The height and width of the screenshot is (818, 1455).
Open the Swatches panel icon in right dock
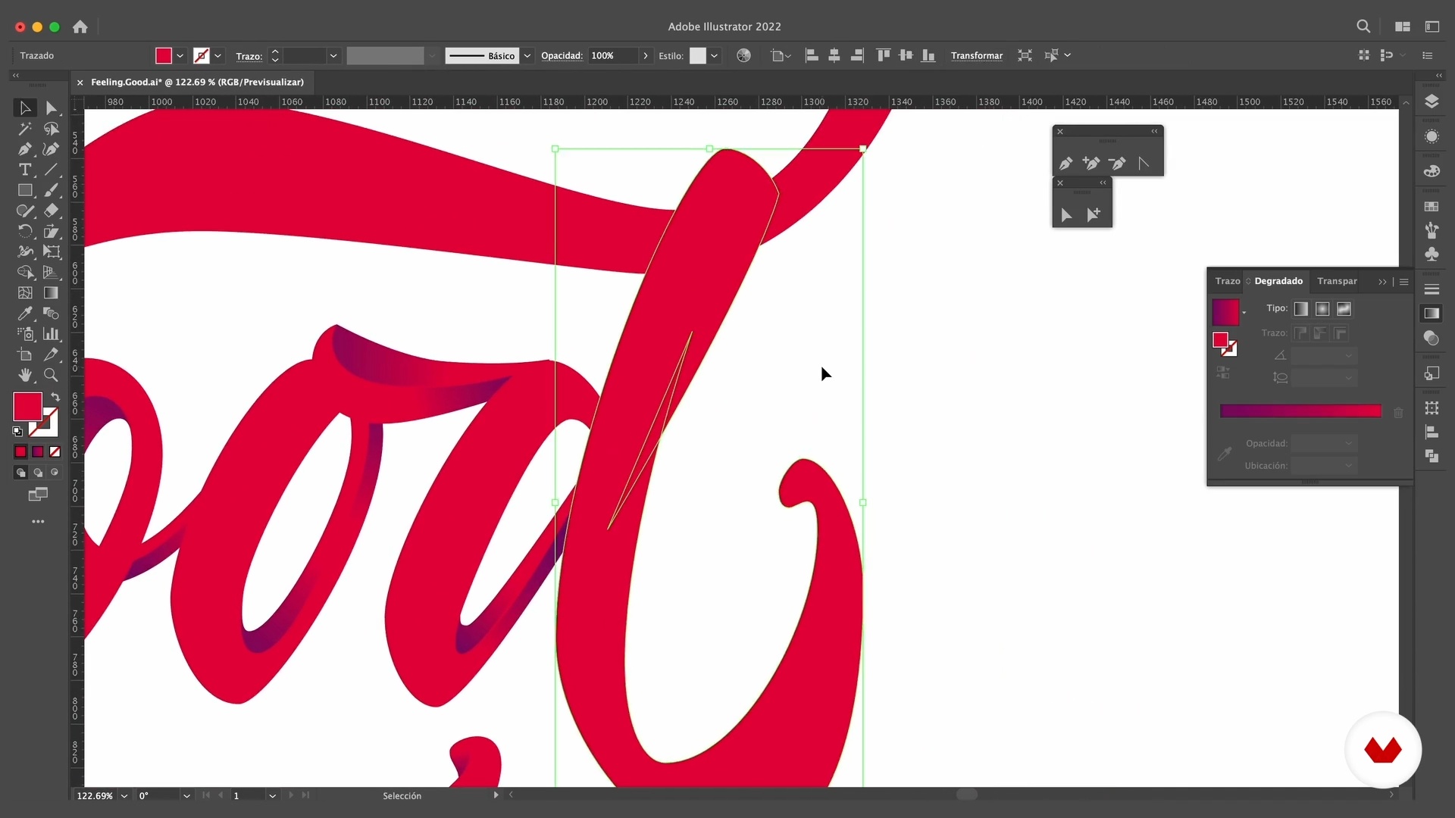coord(1432,206)
